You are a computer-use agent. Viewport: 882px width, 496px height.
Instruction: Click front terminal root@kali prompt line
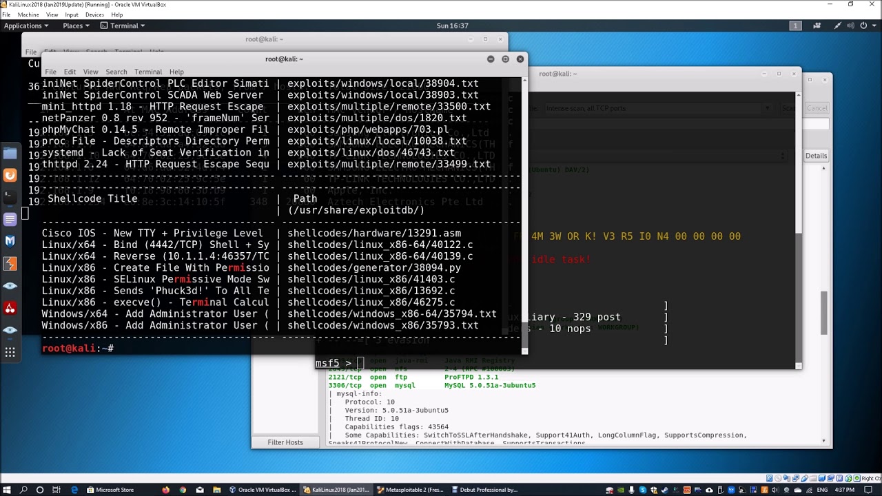pos(78,349)
